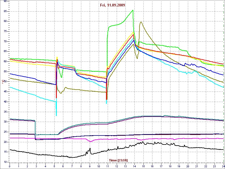Click hour 17 on the time axis
This screenshot has width=225, height=169.
(161, 166)
